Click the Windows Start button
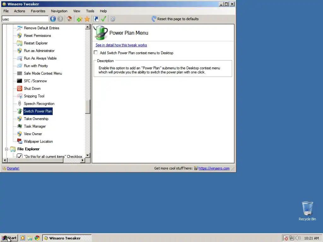The height and width of the screenshot is (242, 323). coord(9,238)
